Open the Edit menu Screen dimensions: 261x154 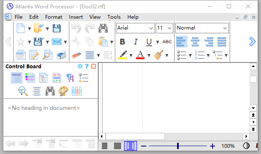[34, 17]
